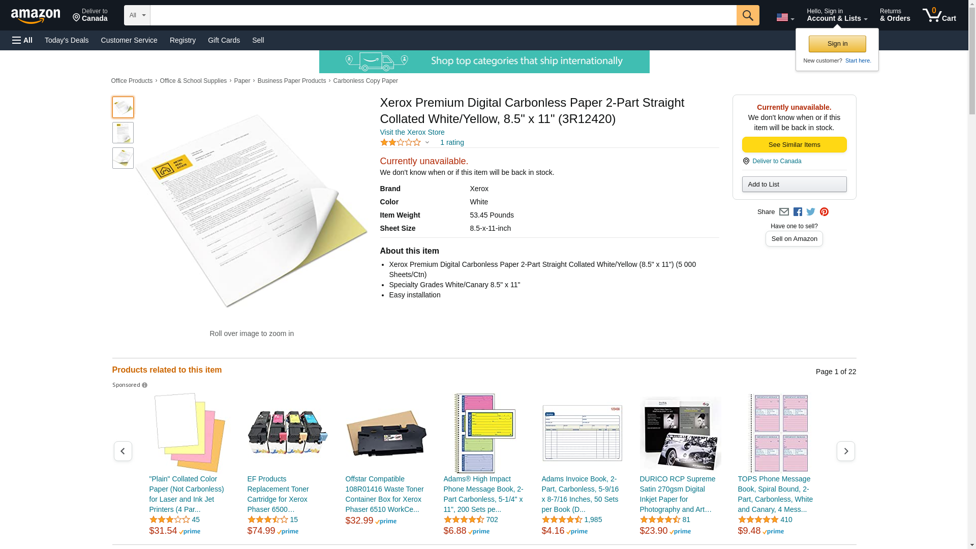Select the second product image thumbnail
976x549 pixels.
coord(123,133)
